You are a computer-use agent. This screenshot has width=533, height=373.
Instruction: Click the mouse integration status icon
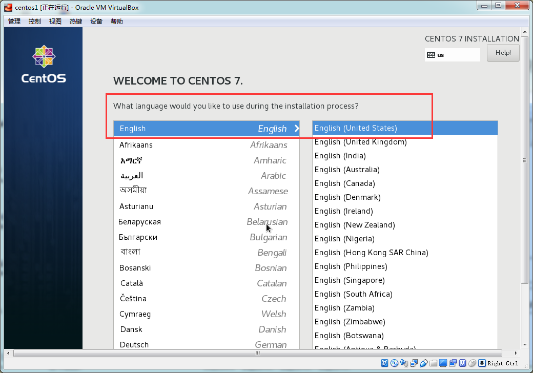click(472, 363)
